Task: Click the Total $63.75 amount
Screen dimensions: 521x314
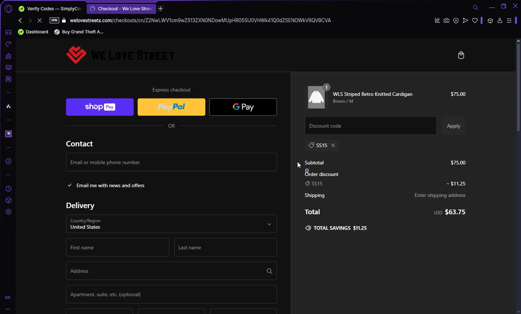Action: pos(455,212)
